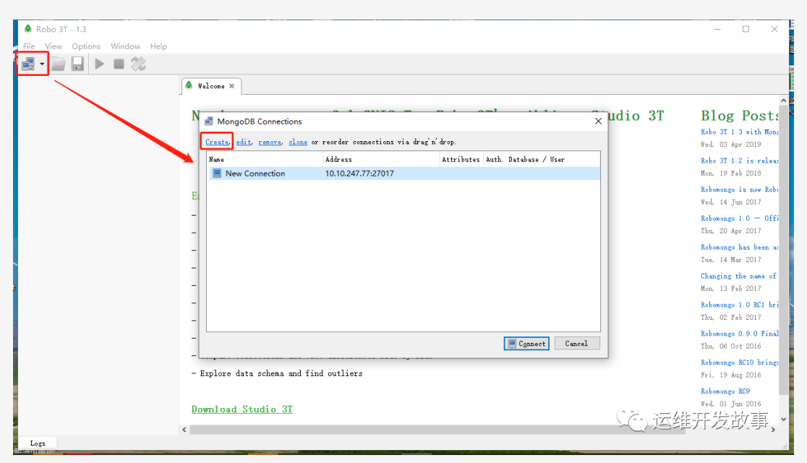
Task: Click the Execute play icon
Action: click(99, 64)
